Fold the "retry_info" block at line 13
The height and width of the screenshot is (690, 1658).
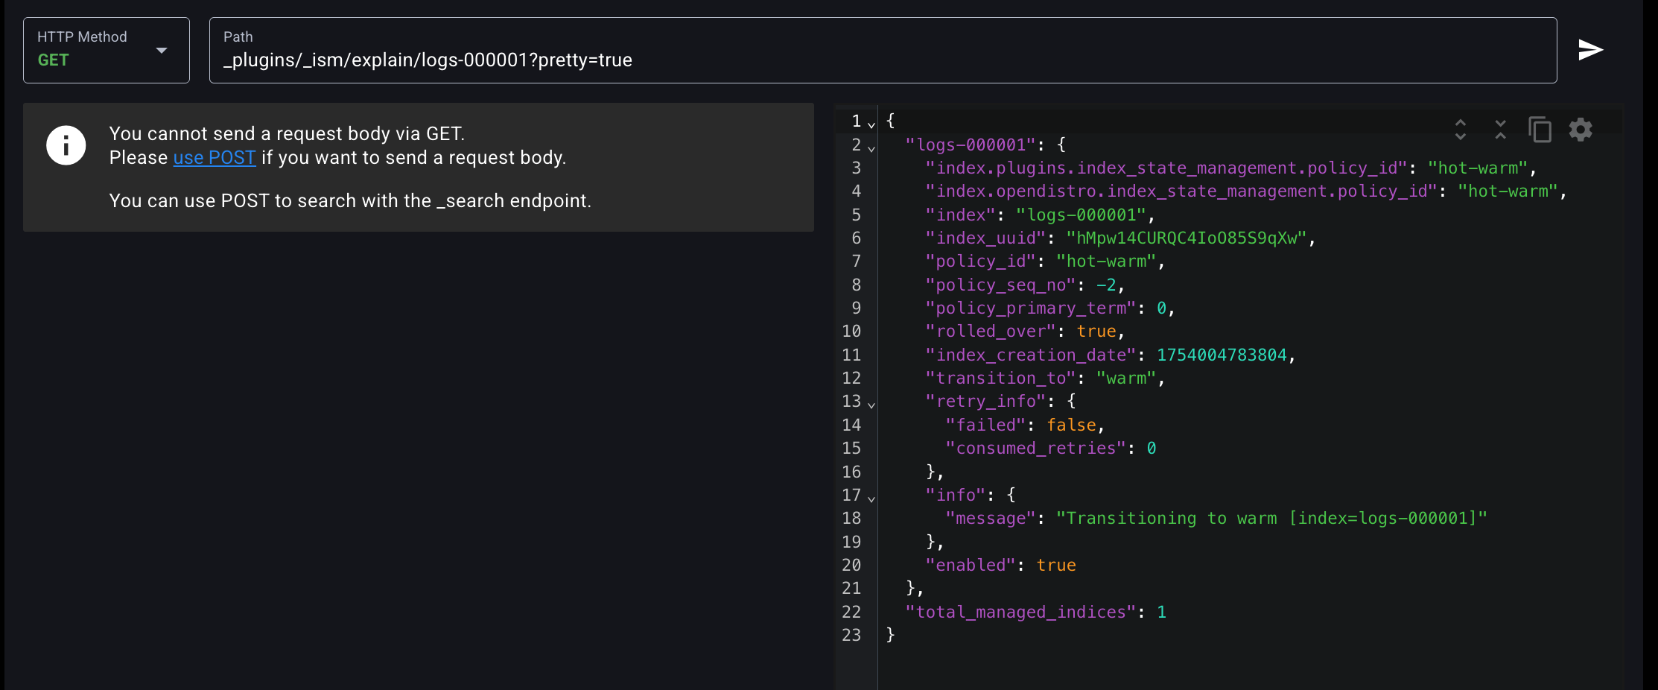pyautogui.click(x=871, y=405)
